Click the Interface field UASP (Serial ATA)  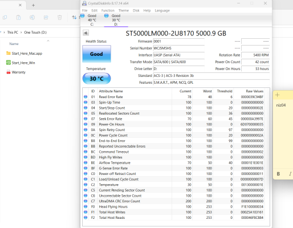coord(179,55)
